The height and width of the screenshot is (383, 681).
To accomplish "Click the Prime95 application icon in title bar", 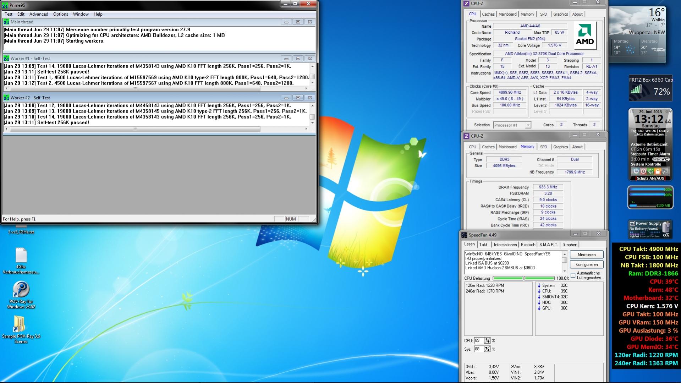I will coord(5,5).
